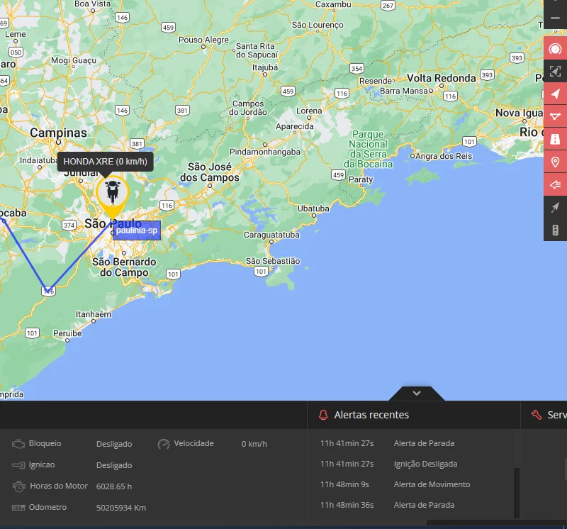Select the Alerta de Movimento alert
This screenshot has height=529, width=567.
(432, 484)
